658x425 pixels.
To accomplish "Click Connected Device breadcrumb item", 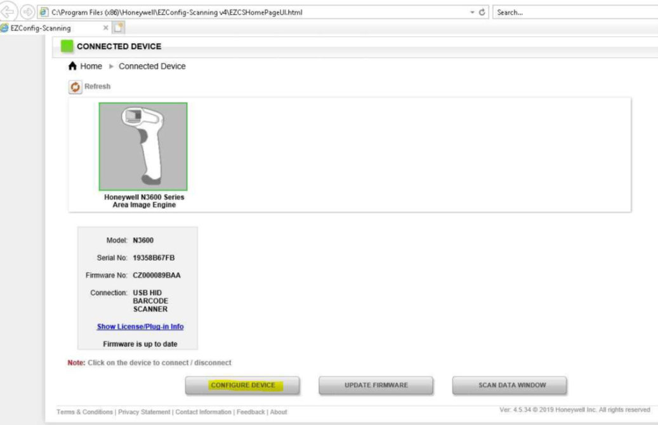I will tap(152, 67).
